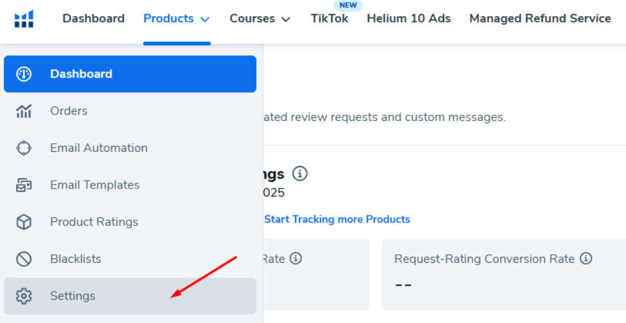The height and width of the screenshot is (323, 626).
Task: Expand the Products dropdown menu
Action: pyautogui.click(x=177, y=19)
